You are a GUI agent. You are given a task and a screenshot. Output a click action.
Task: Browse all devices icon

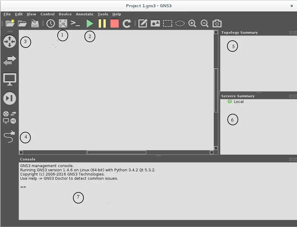(x=10, y=117)
